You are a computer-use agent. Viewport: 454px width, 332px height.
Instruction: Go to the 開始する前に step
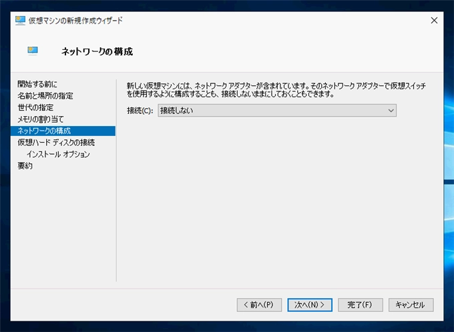coord(37,84)
